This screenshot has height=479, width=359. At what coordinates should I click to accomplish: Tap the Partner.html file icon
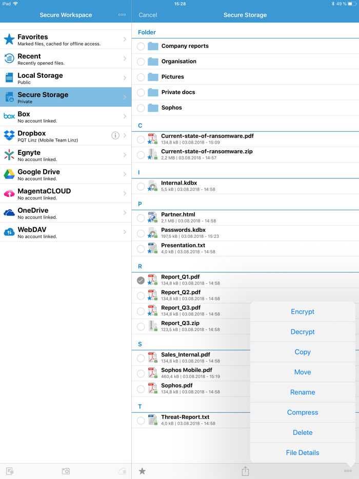click(x=152, y=217)
